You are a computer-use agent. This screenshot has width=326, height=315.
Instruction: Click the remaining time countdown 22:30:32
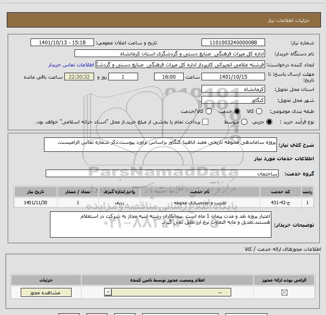[x=79, y=77]
